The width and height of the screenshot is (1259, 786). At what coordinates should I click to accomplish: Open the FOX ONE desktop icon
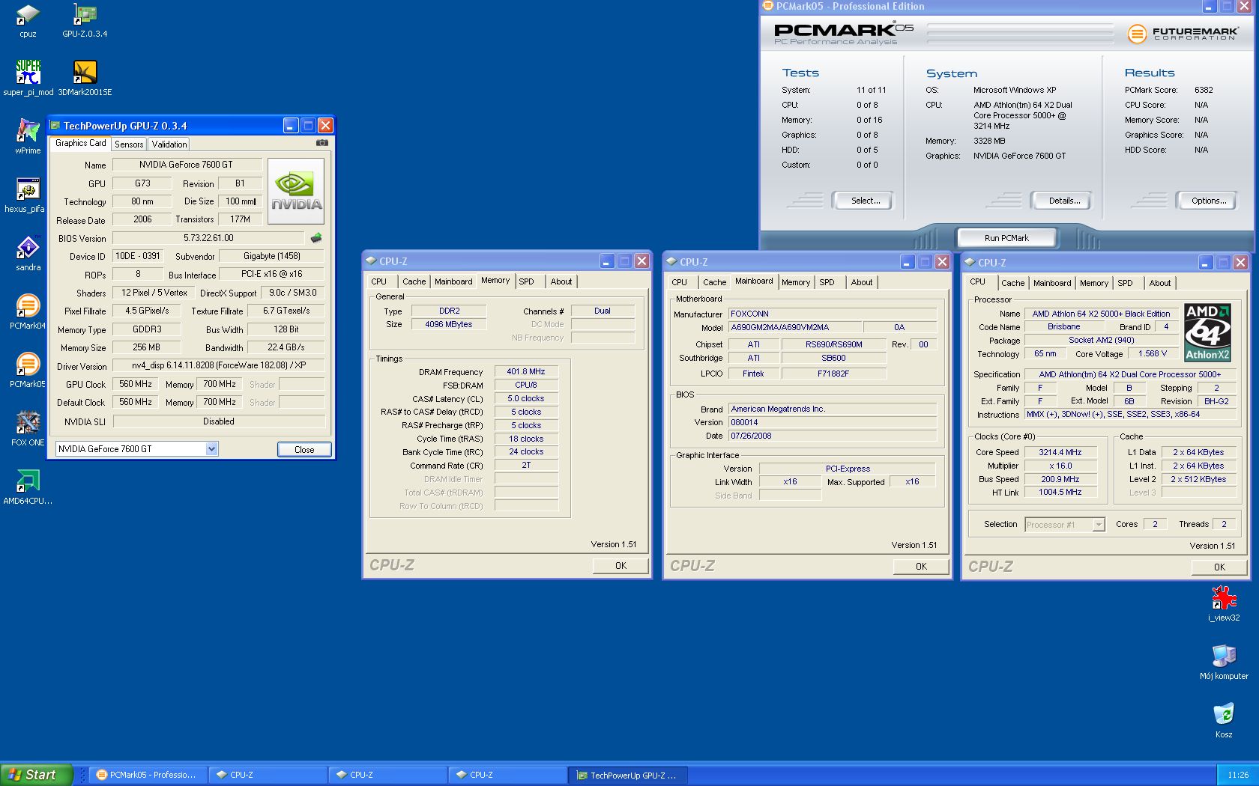click(x=28, y=428)
